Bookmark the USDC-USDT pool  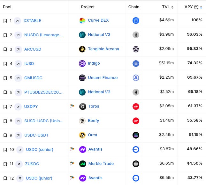(x=5, y=135)
